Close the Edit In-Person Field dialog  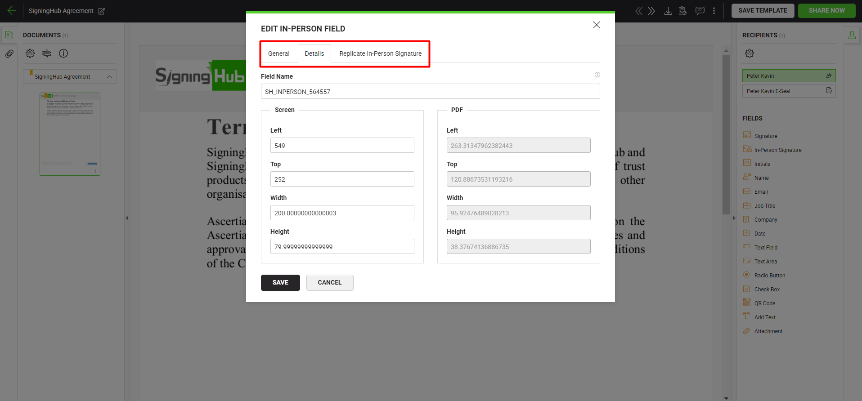point(596,25)
